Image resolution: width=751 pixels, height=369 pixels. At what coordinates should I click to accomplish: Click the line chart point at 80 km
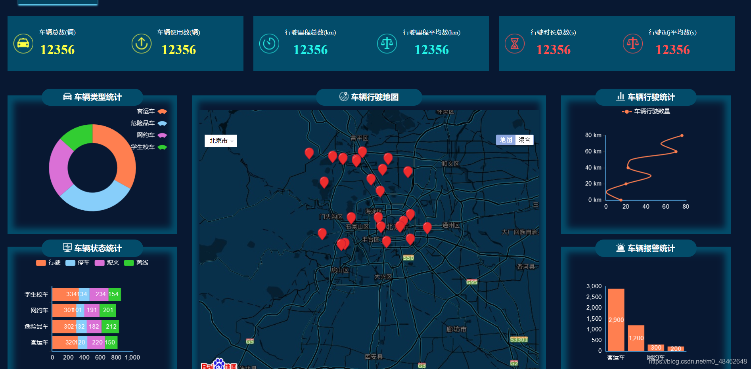(682, 135)
